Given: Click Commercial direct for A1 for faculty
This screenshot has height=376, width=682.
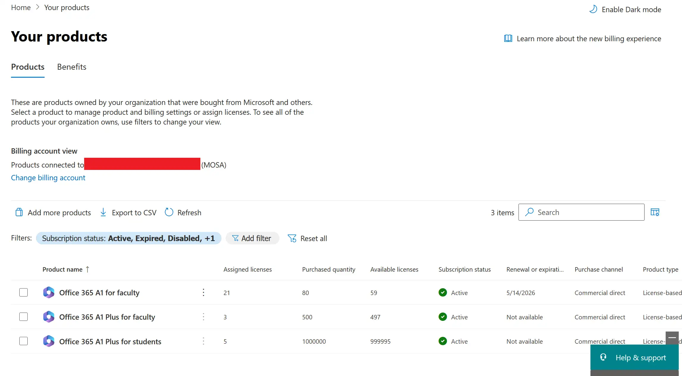Looking at the screenshot, I should (600, 293).
